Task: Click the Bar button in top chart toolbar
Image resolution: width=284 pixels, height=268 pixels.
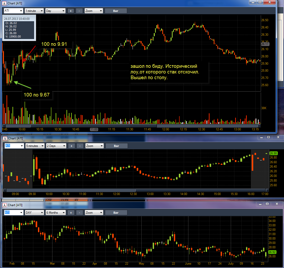Action: [116, 11]
